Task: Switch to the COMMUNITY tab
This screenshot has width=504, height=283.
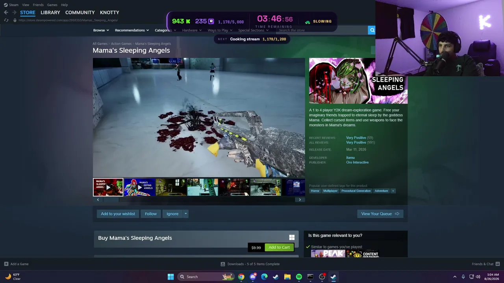Action: [80, 13]
